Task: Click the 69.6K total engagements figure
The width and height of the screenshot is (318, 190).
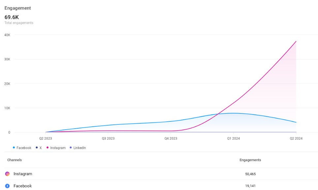Action: tap(12, 17)
